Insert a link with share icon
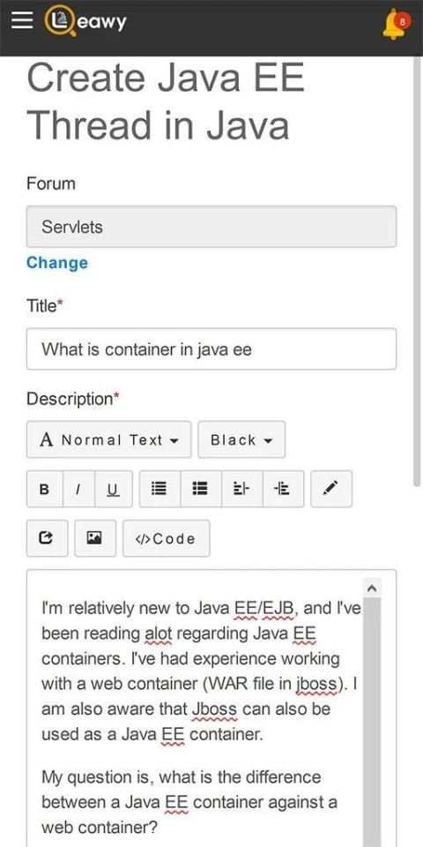 [47, 538]
